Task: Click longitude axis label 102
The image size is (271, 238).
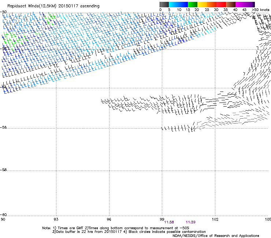Action: coord(215,219)
